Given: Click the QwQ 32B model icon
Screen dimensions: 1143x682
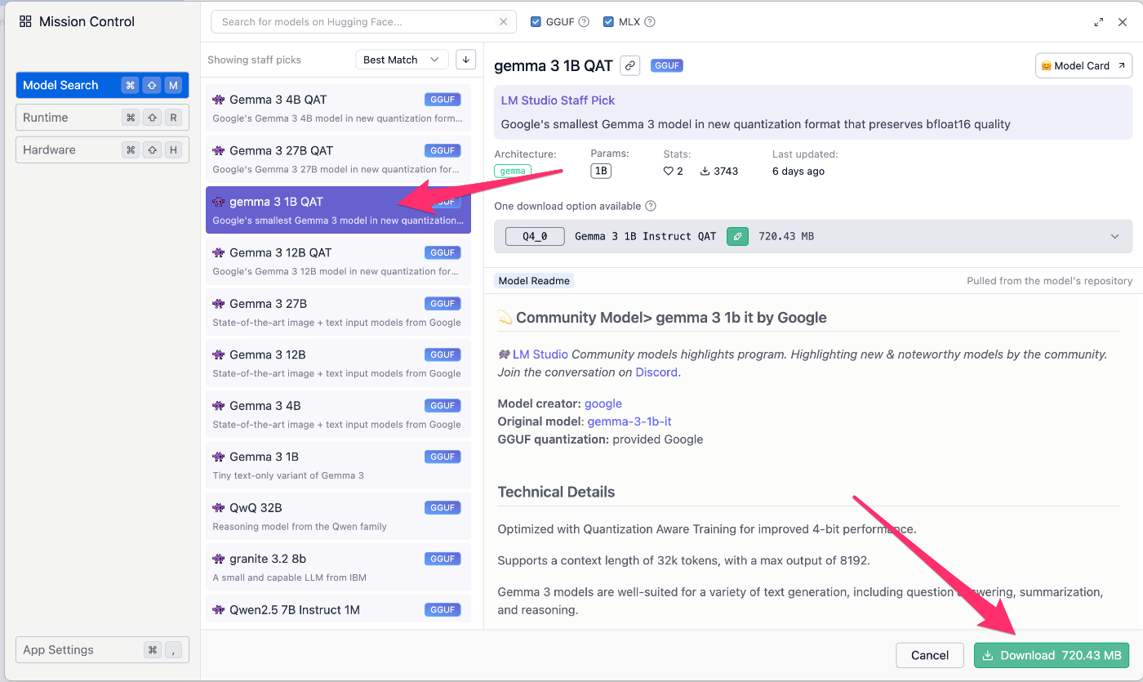Looking at the screenshot, I should point(219,508).
